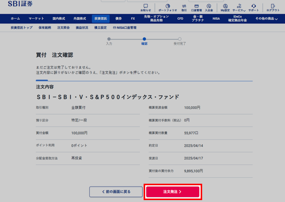
Task: Click the 2025/04/14 trade date
Action: (x=193, y=146)
